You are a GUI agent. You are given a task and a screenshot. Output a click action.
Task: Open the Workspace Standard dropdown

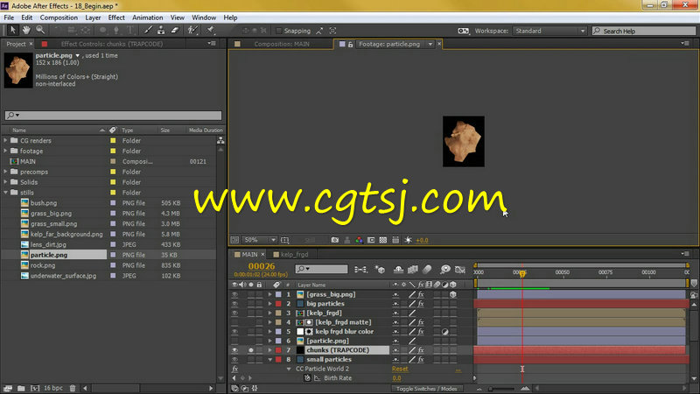(549, 31)
